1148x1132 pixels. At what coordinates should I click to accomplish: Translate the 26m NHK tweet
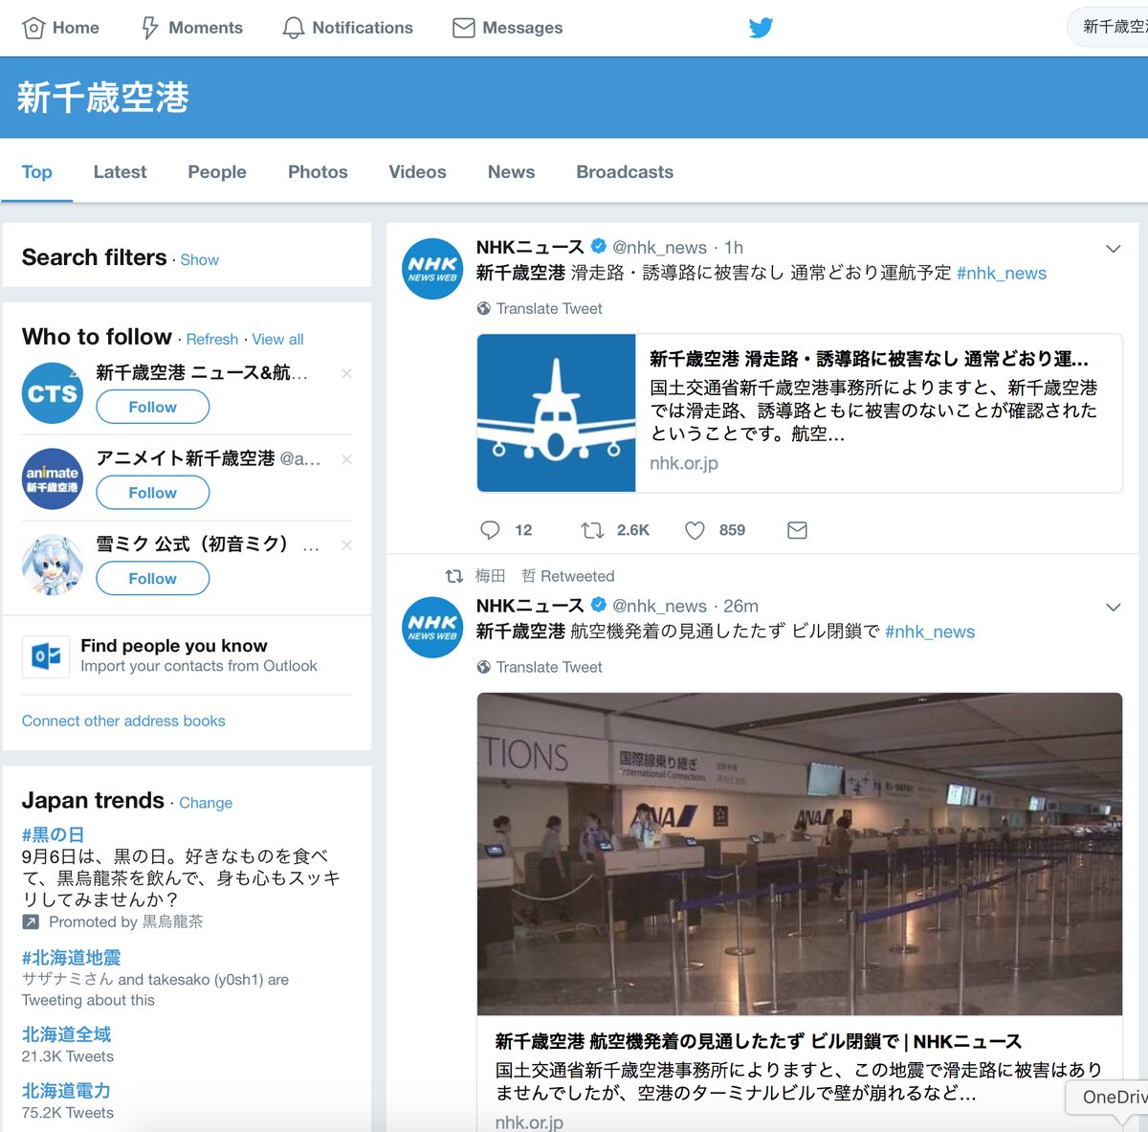coord(549,668)
